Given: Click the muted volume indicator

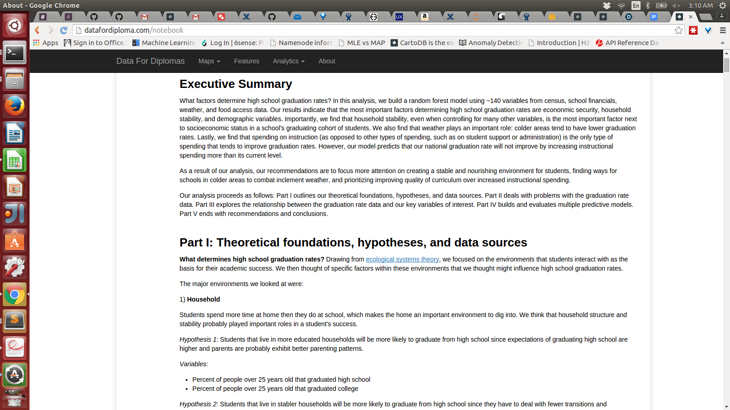Looking at the screenshot, I should coord(677,5).
